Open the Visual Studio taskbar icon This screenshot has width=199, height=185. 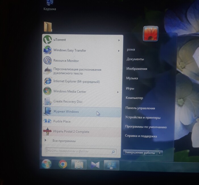tap(95, 165)
